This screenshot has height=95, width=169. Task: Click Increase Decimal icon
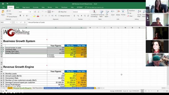85,16
